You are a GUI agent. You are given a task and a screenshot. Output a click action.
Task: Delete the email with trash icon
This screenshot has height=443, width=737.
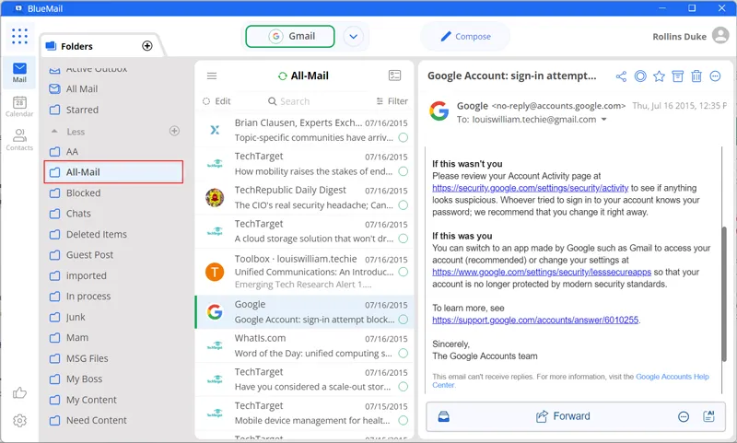[x=696, y=76]
